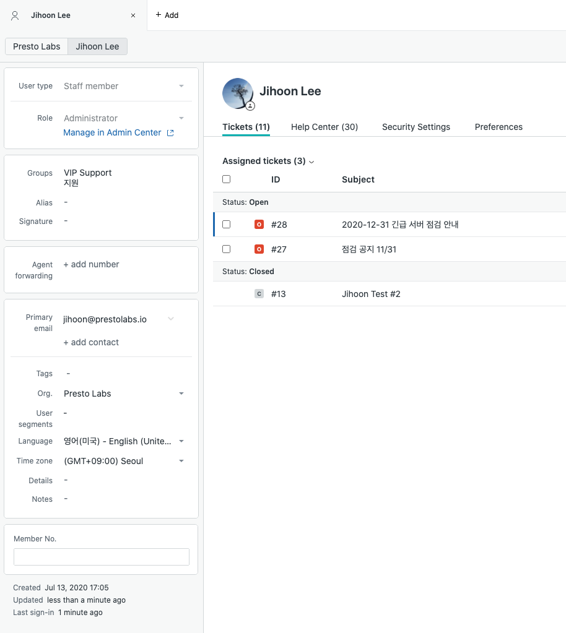Viewport: 566px width, 633px height.
Task: Check the box for ticket #28
Action: pyautogui.click(x=226, y=225)
